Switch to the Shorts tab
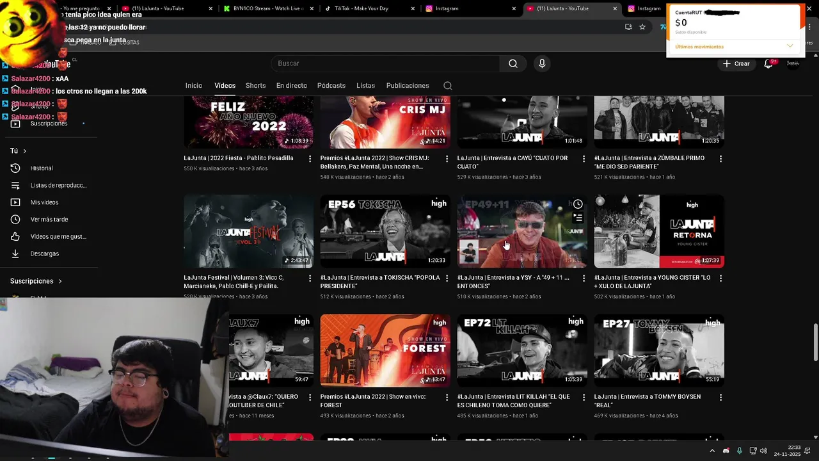Viewport: 819px width, 461px height. [255, 86]
